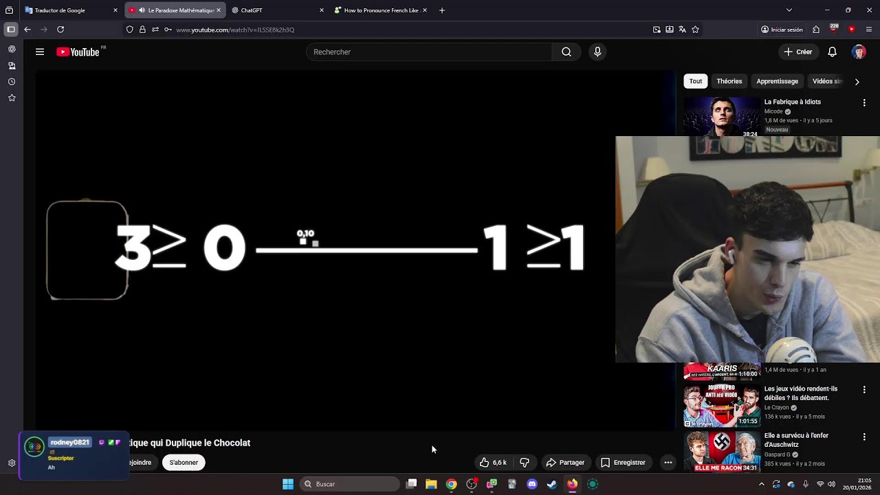Screen dimensions: 880x495
Task: Go to the YouTube home logo
Action: point(78,52)
